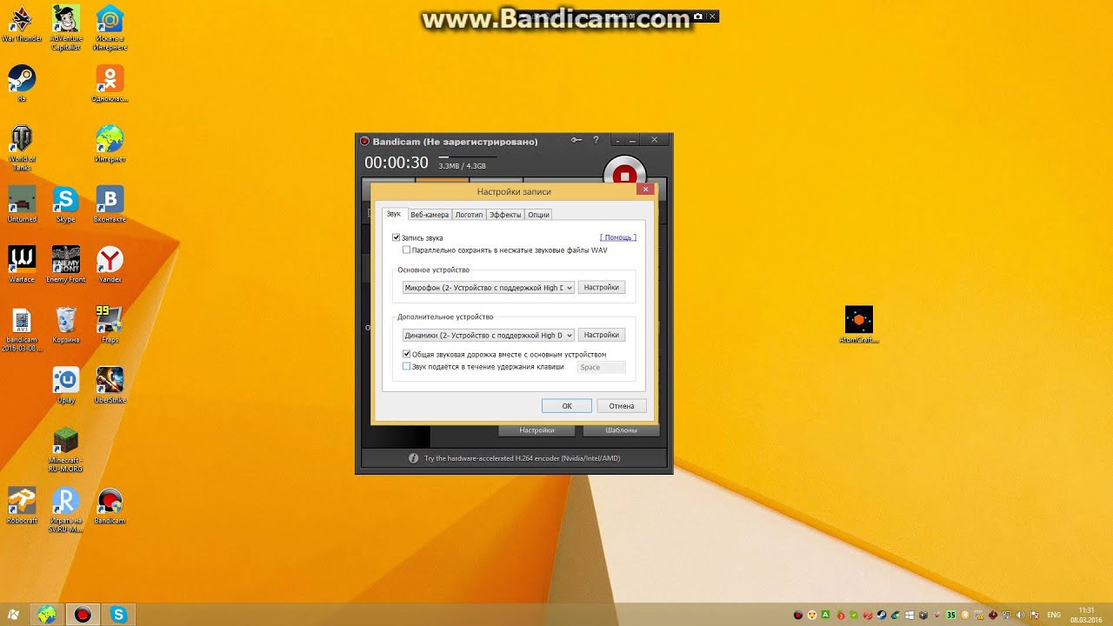This screenshot has height=626, width=1113.
Task: Switch to the Опции tab
Action: (538, 215)
